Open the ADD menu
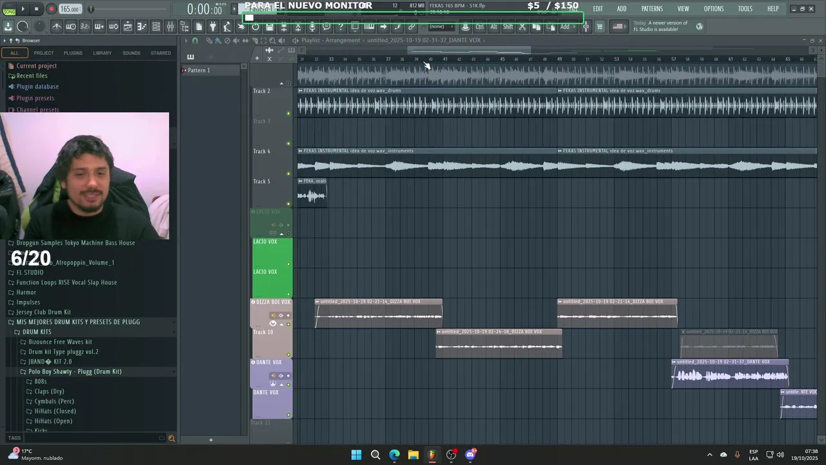 tap(621, 9)
